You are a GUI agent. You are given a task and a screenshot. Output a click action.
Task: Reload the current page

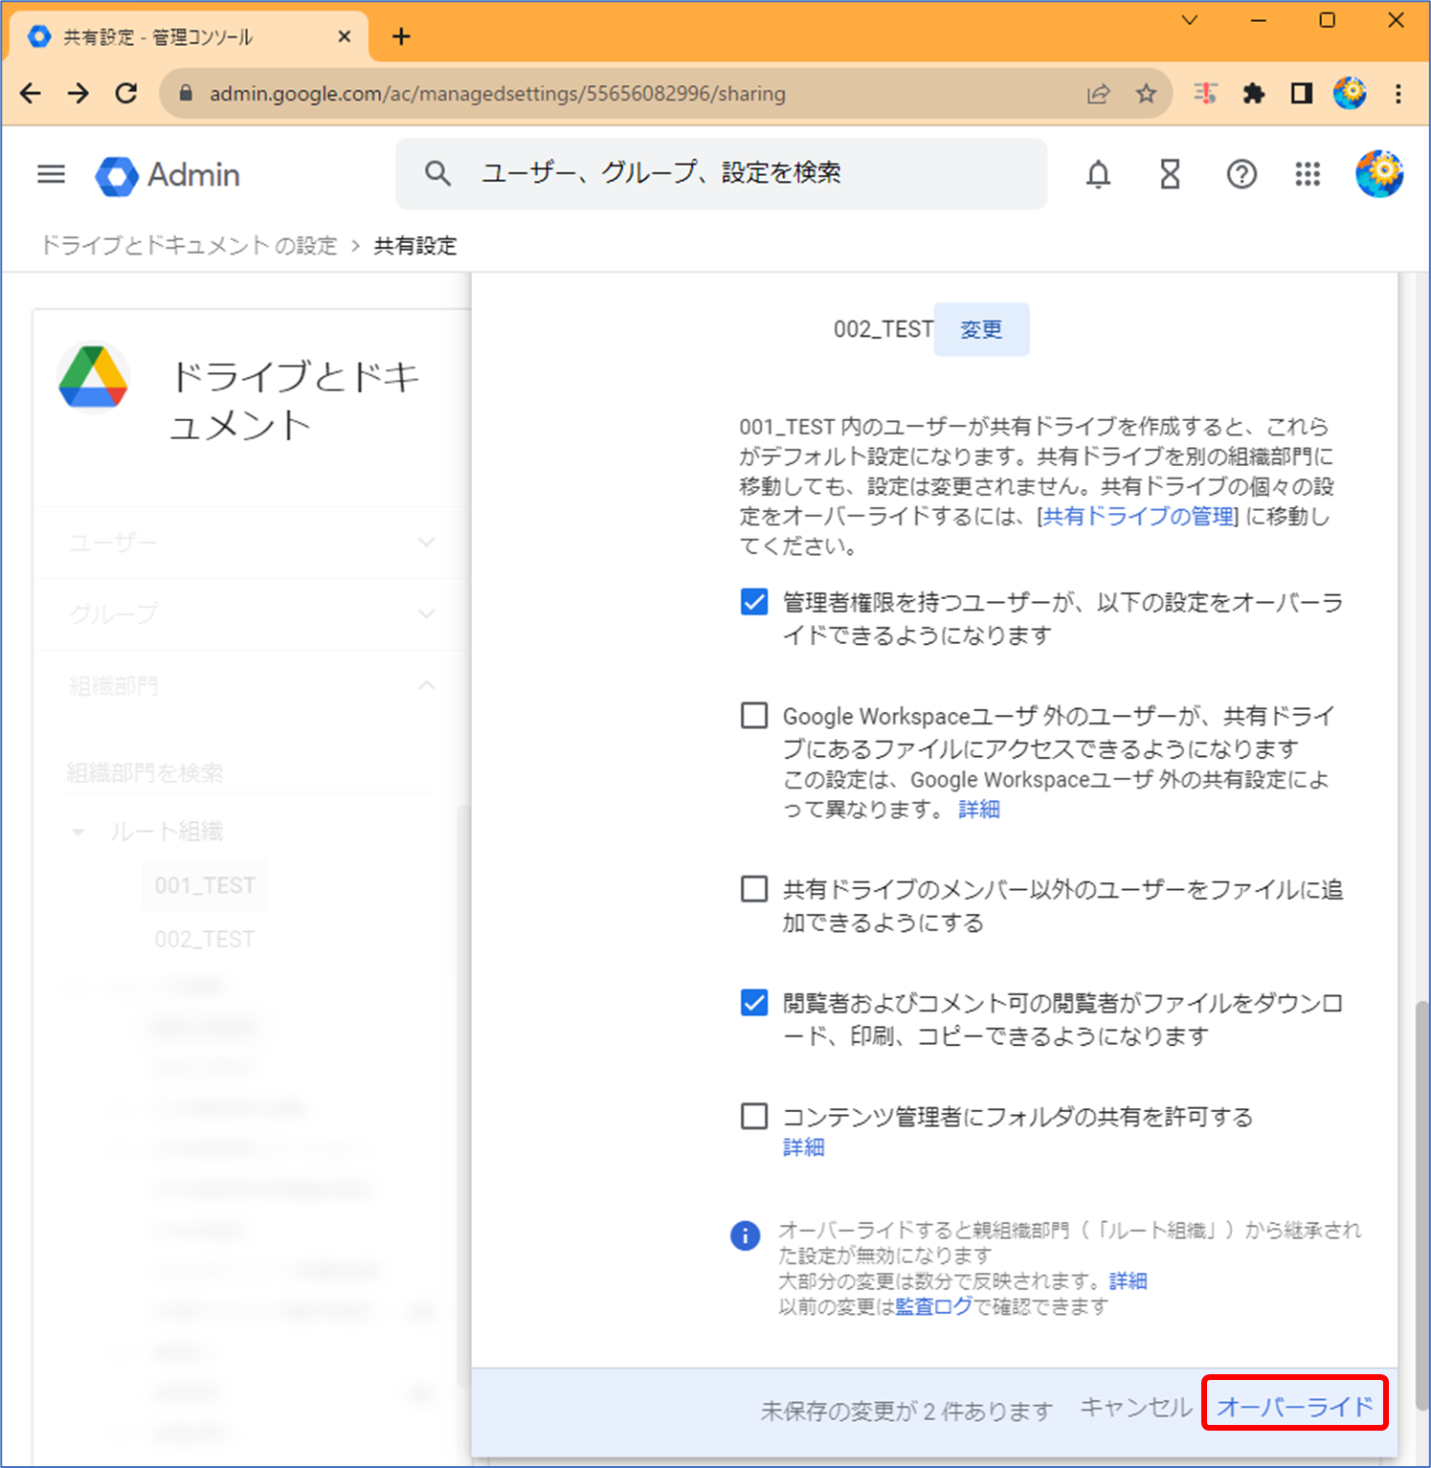(126, 93)
